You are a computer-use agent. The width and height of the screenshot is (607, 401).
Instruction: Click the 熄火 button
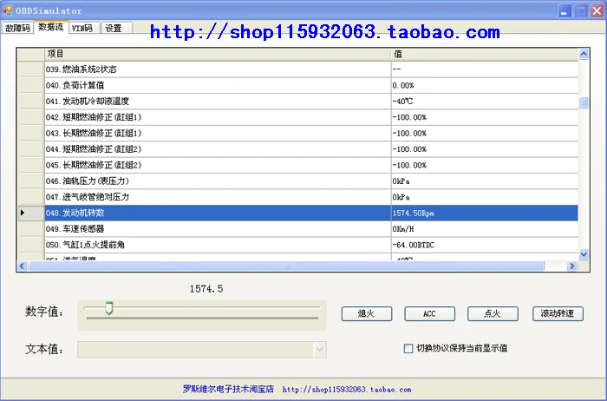point(367,313)
